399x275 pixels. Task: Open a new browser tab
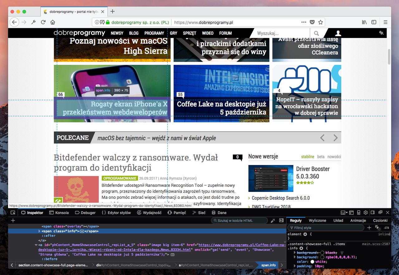(x=113, y=12)
